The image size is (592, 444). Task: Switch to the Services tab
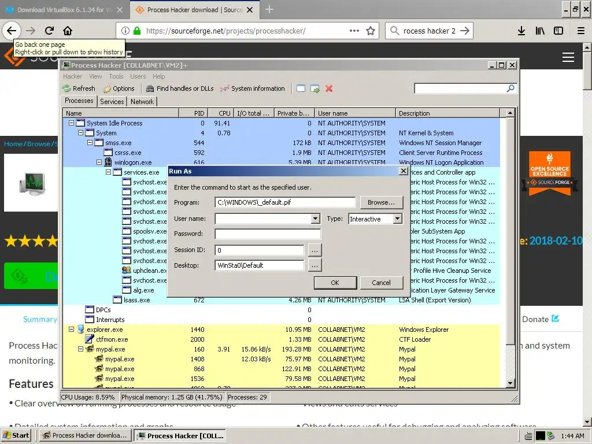[112, 102]
